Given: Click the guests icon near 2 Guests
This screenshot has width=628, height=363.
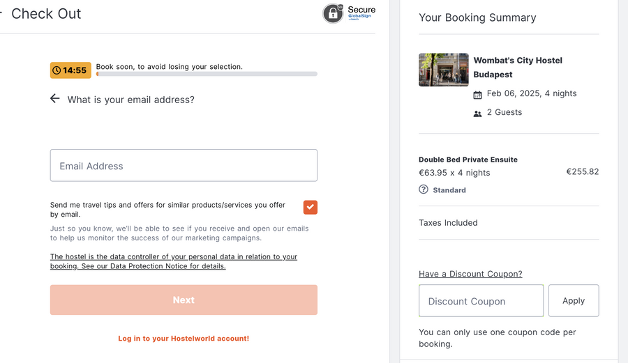Looking at the screenshot, I should click(477, 114).
